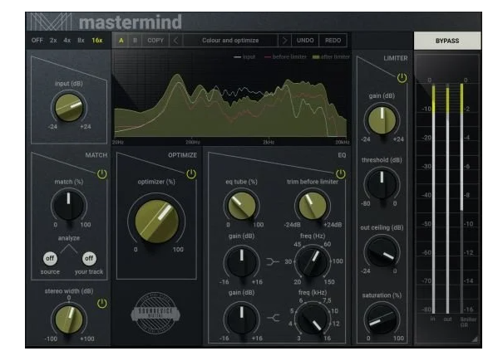Click the freq (kHz) knob

tap(313, 319)
